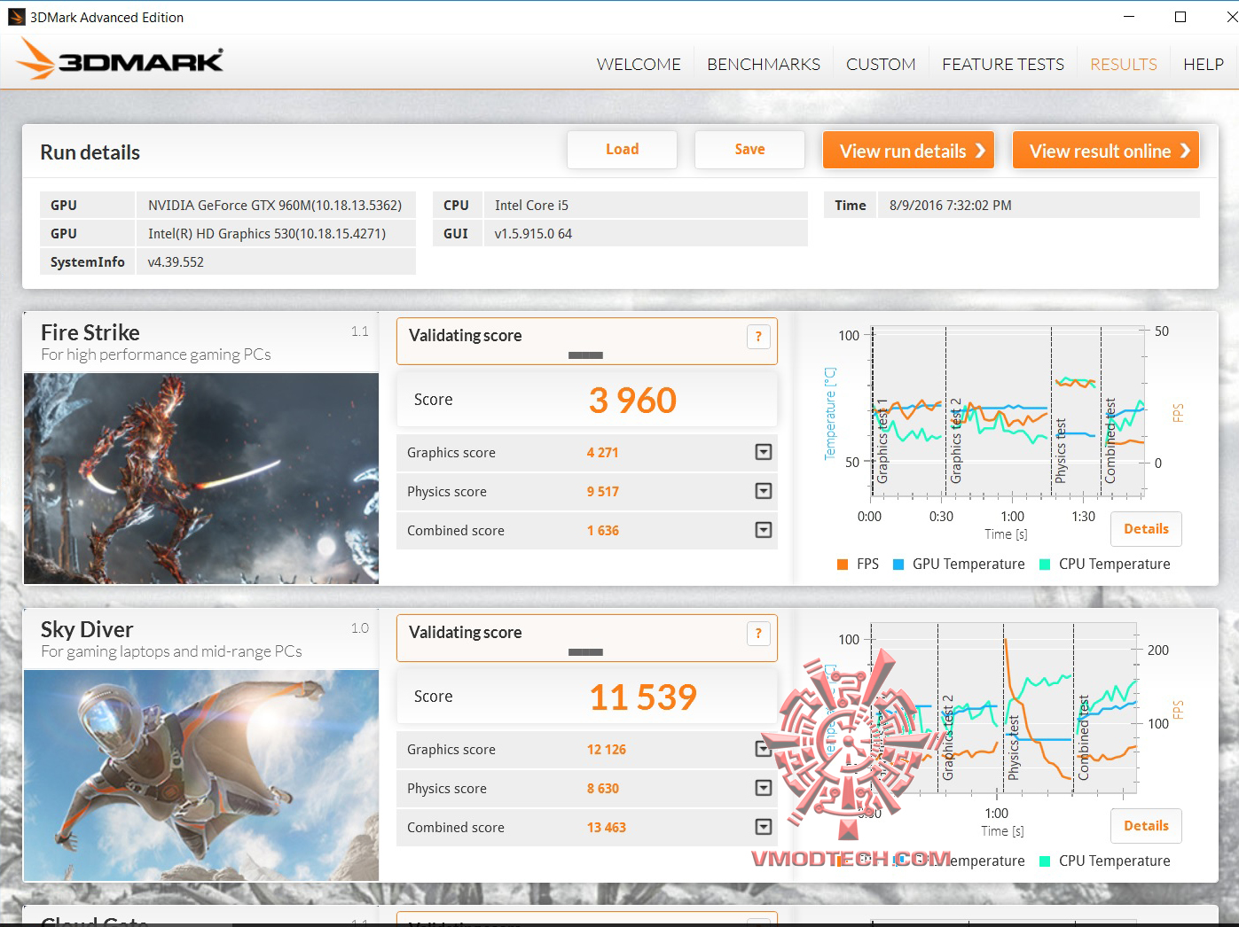Expand Fire Strike Graphics score details

(x=763, y=452)
